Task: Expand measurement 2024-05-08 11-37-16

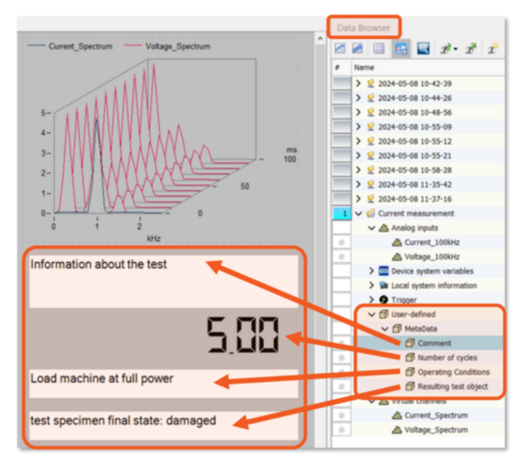Action: (x=359, y=199)
